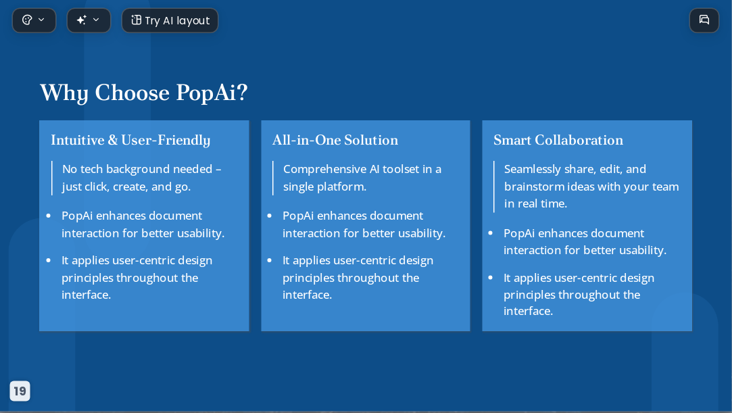The image size is (732, 413).
Task: Click second bullet in Smart Collaboration card
Action: [579, 295]
